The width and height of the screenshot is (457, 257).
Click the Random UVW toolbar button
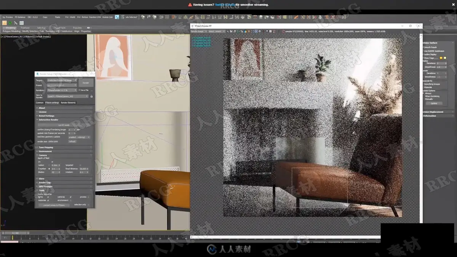95,17
